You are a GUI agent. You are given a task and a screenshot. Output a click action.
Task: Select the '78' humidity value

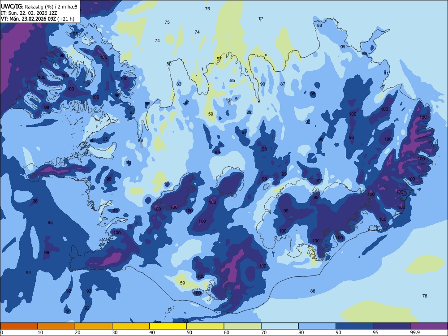coord(425,296)
